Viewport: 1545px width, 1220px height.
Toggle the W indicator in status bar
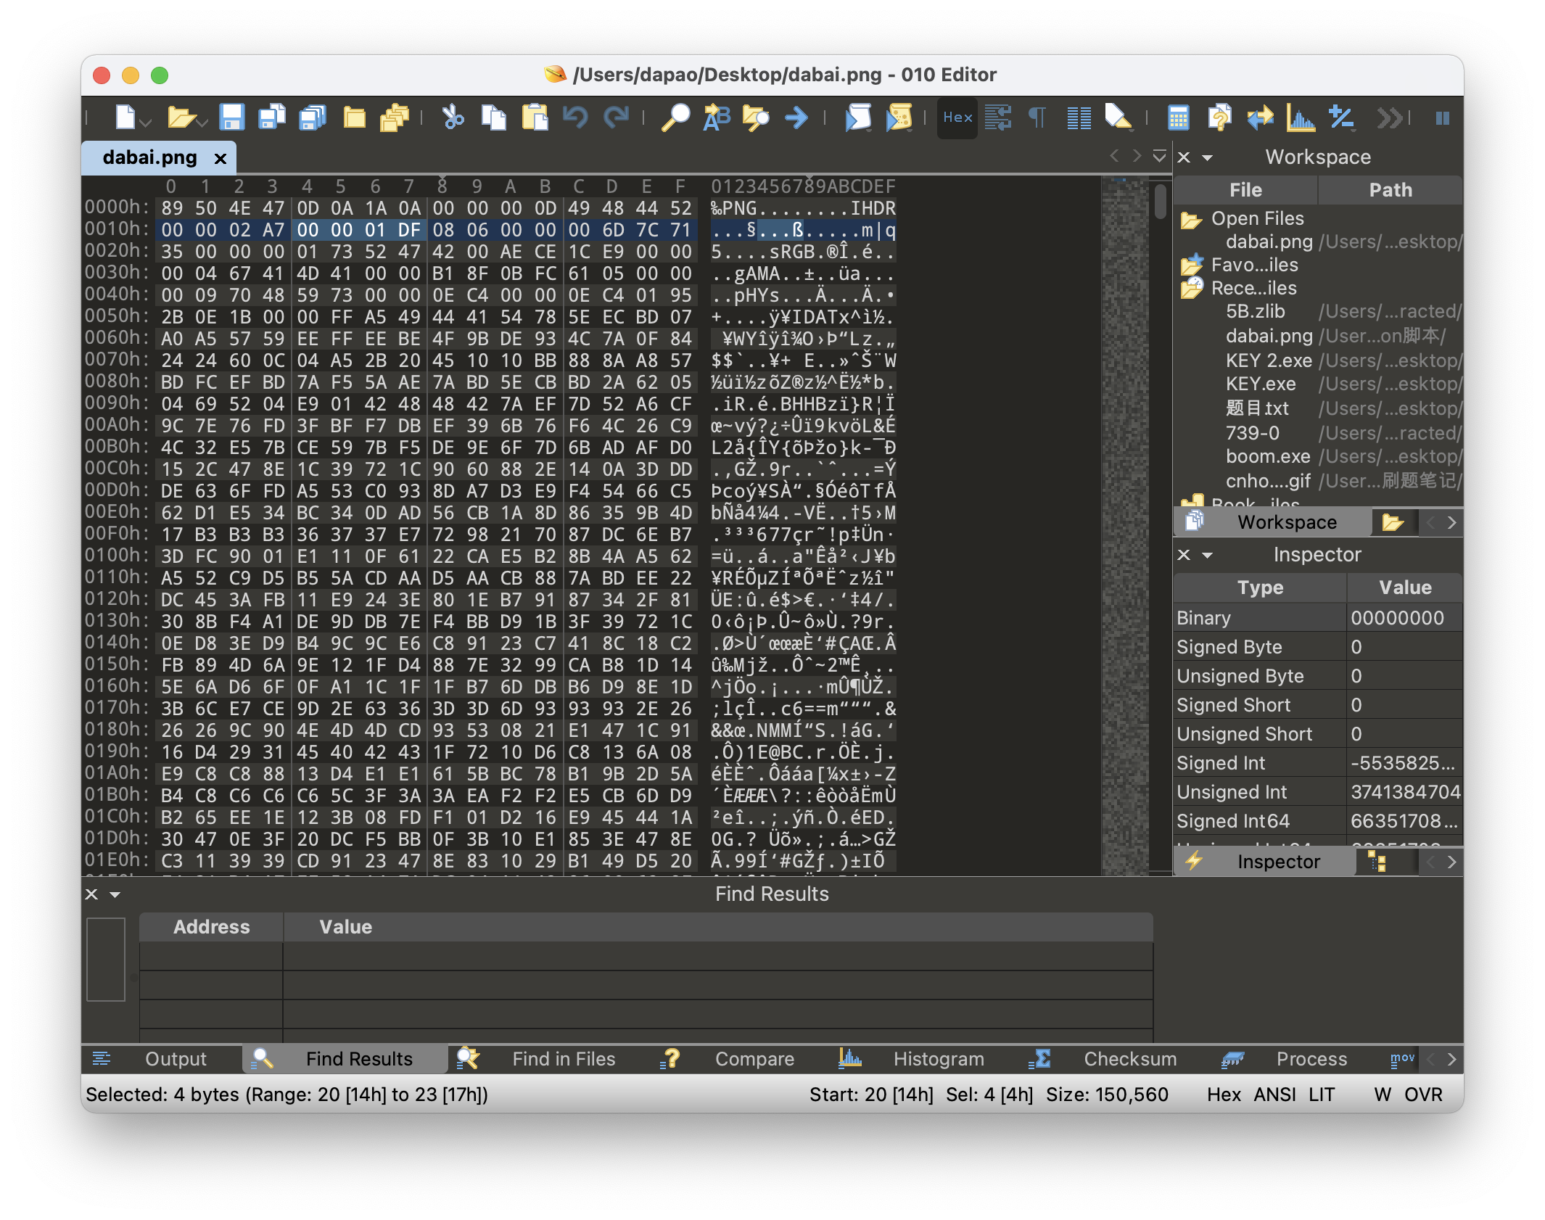(1383, 1095)
